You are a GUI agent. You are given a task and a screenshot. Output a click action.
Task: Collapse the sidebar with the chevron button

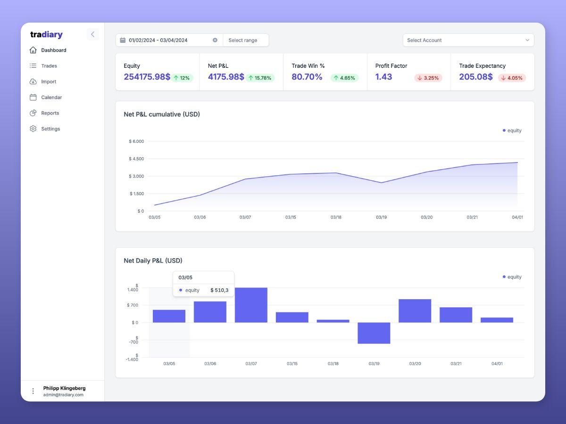[92, 34]
